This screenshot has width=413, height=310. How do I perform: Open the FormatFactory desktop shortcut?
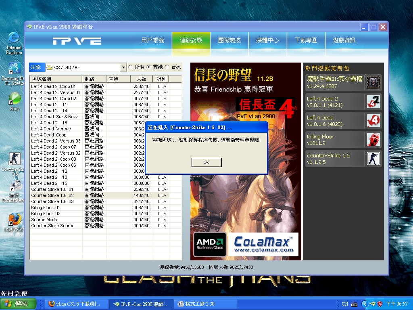14,191
